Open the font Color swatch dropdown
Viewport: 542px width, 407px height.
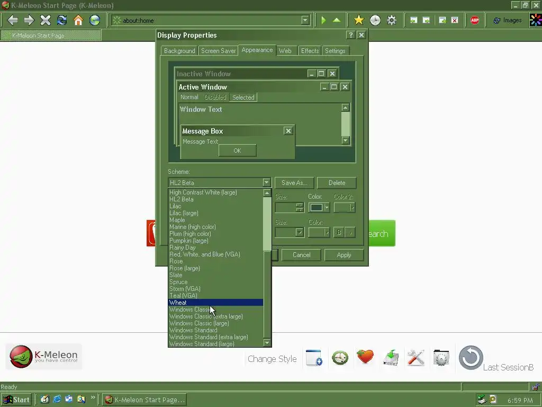click(319, 233)
